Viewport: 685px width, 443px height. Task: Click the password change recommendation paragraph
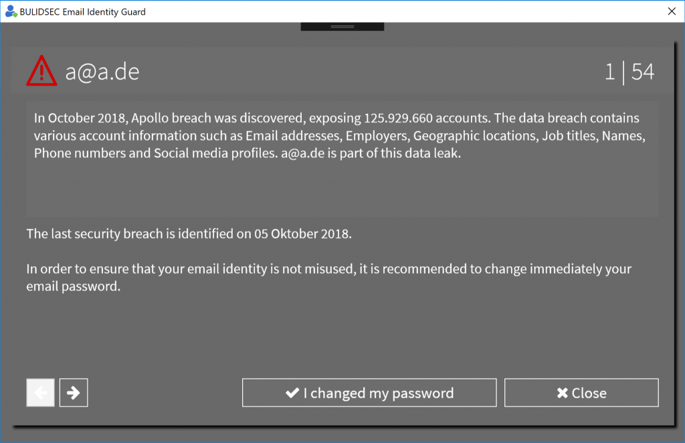click(329, 278)
